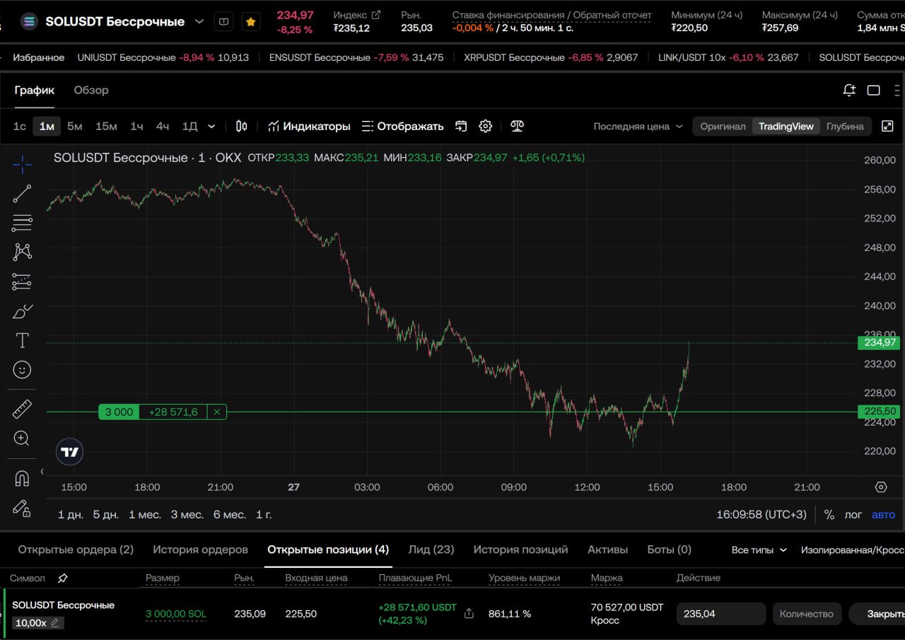This screenshot has height=640, width=905.
Task: Open the История ордеров tab
Action: point(200,549)
